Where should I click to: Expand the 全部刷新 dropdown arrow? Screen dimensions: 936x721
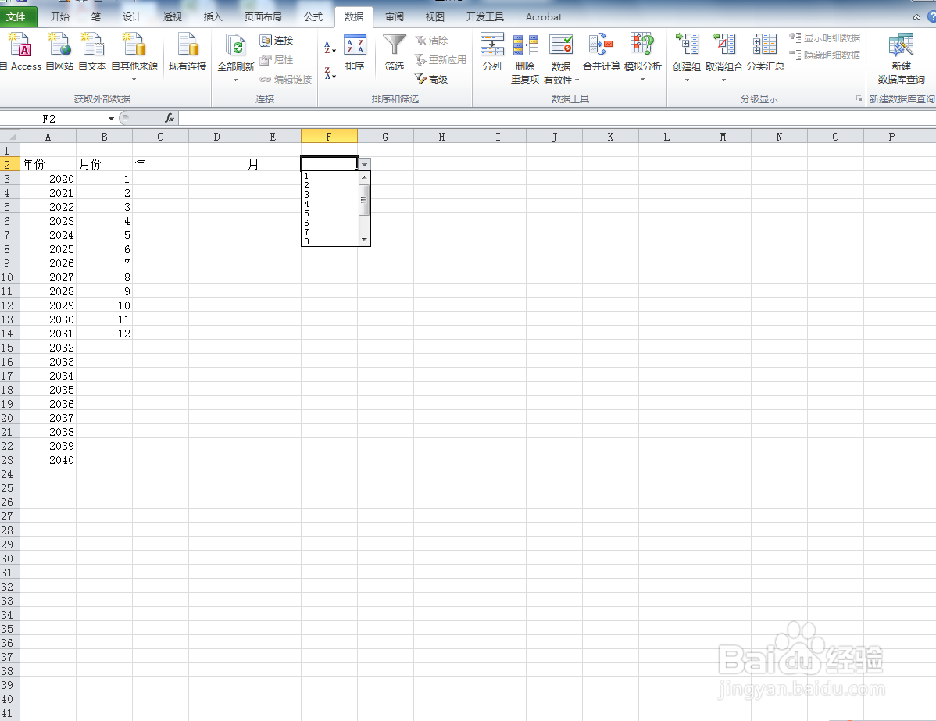[236, 80]
